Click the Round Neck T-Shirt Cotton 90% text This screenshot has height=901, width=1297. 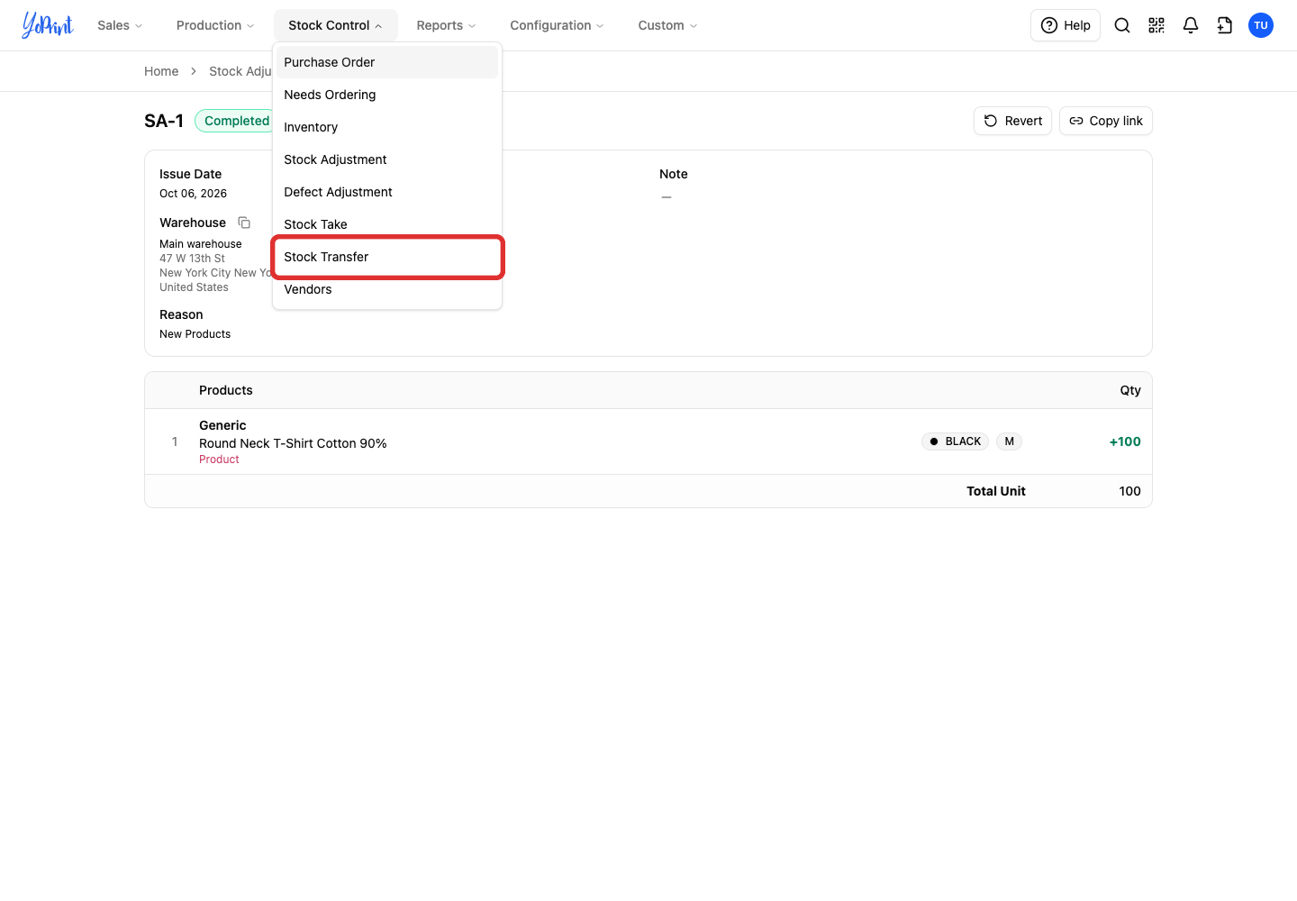pyautogui.click(x=293, y=443)
